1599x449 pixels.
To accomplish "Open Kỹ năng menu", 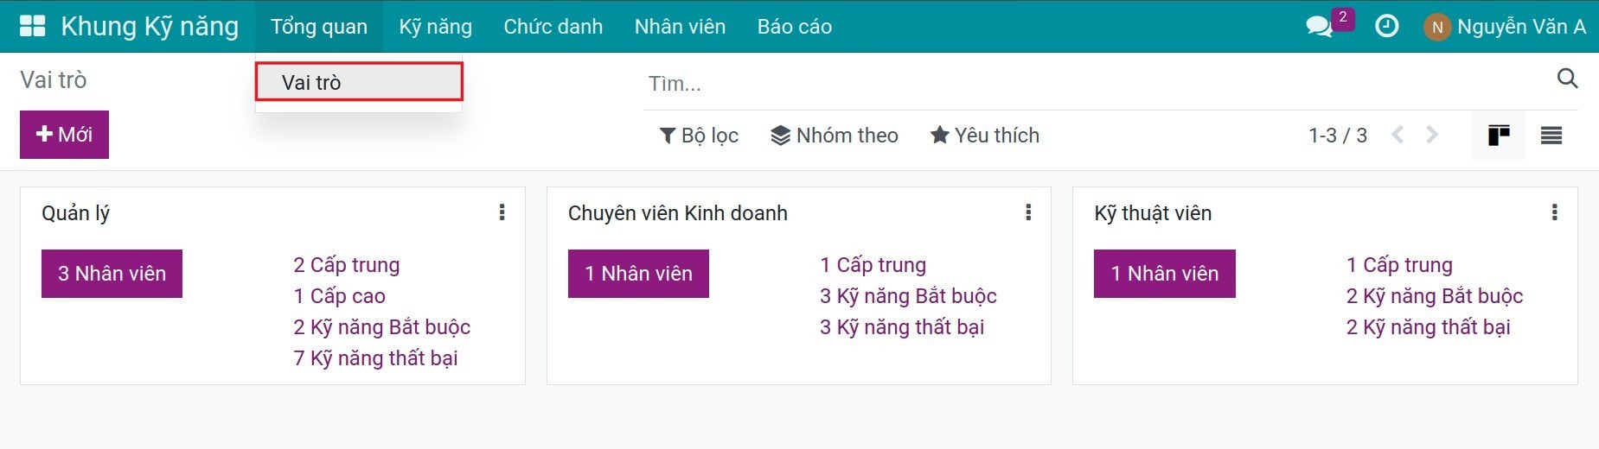I will point(436,27).
